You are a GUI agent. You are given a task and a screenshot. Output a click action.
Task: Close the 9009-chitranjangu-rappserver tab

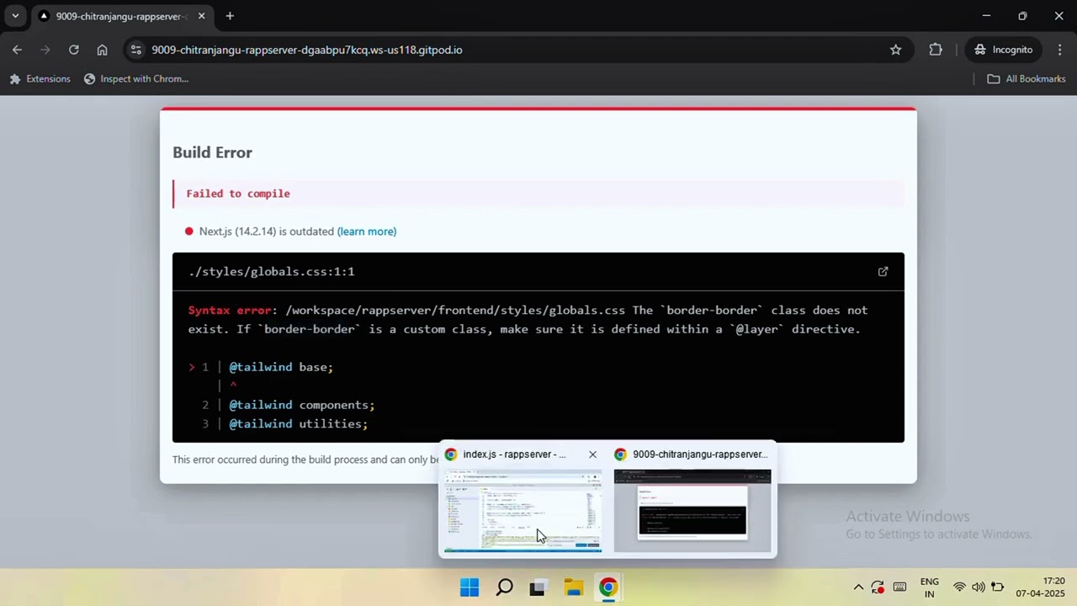pos(202,16)
